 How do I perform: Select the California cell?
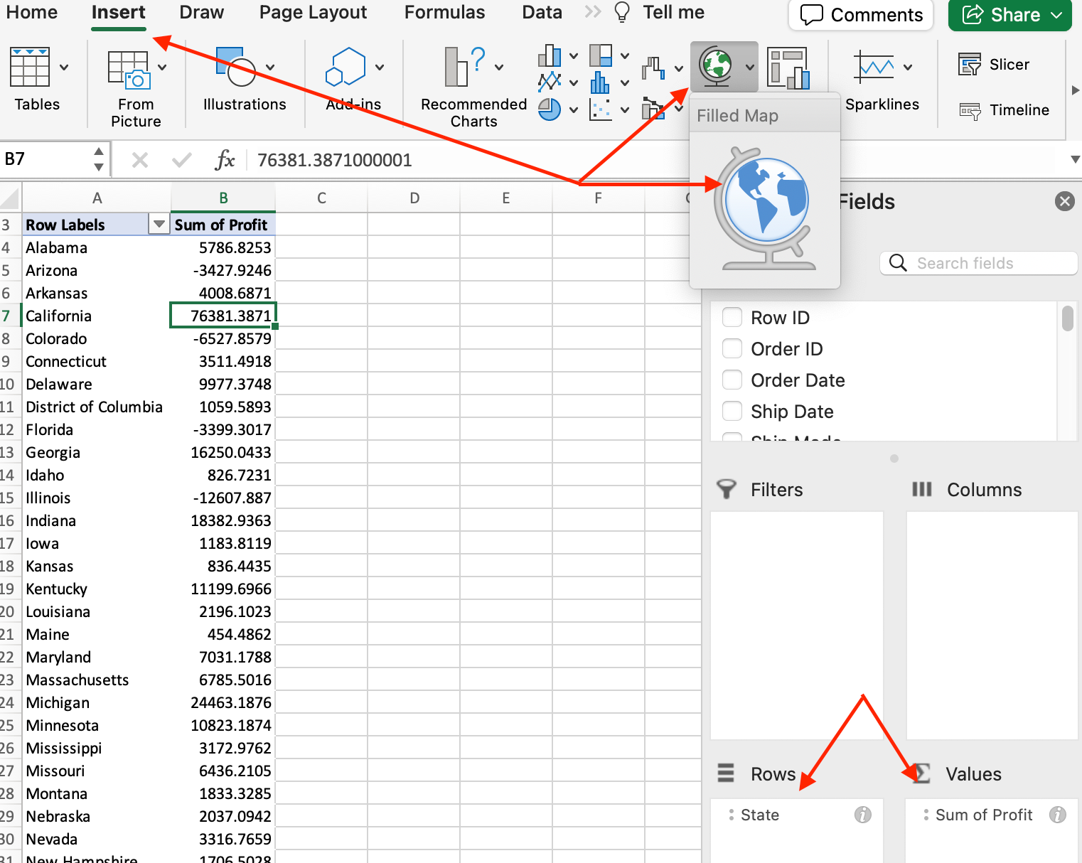click(97, 316)
